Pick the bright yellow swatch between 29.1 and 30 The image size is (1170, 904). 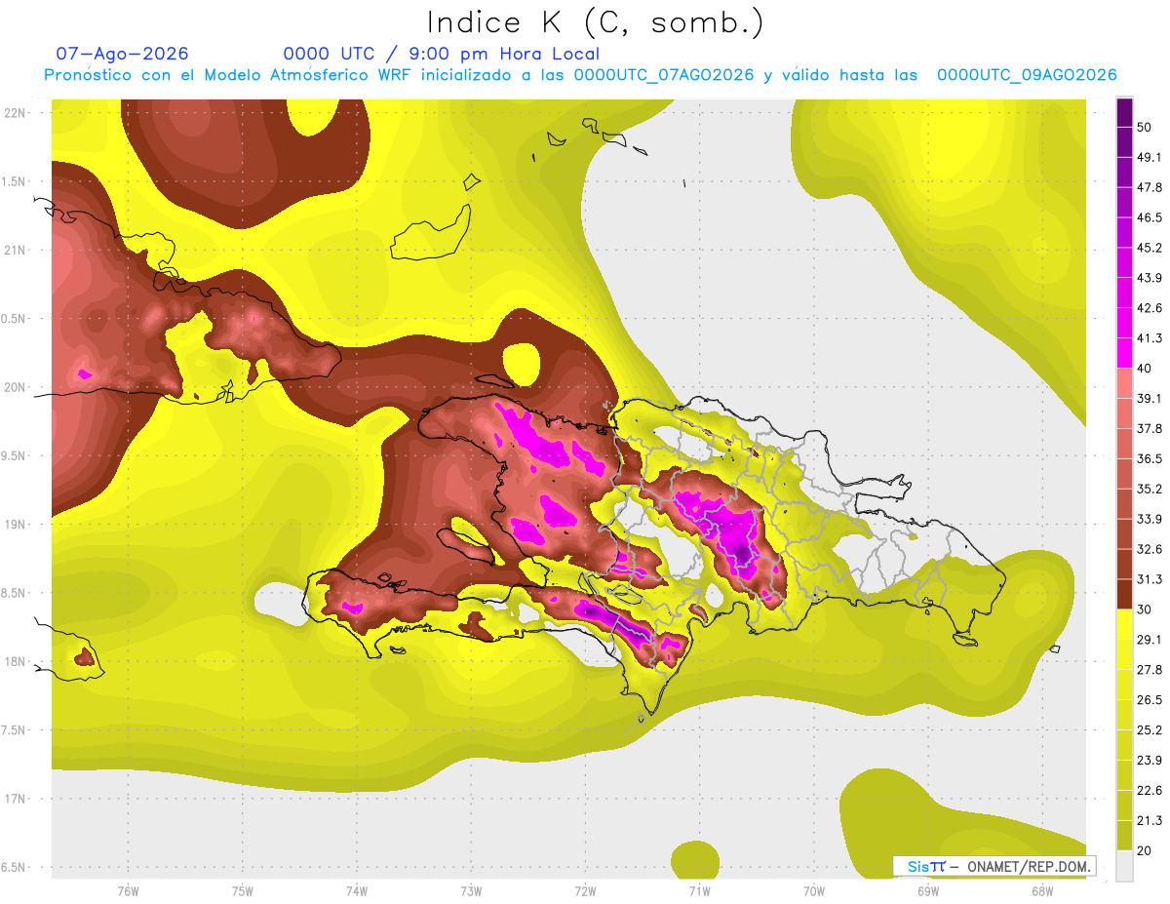(1124, 625)
